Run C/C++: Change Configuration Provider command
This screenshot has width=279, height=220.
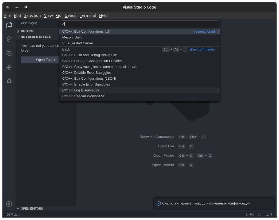139,61
